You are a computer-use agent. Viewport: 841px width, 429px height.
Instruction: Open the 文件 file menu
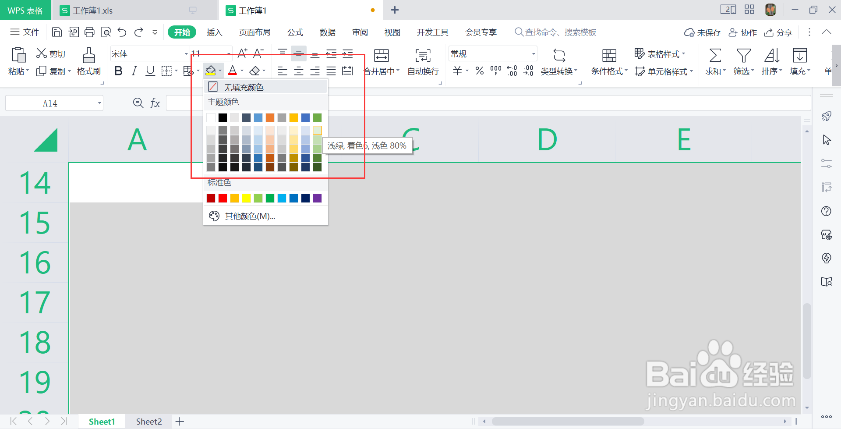pos(25,32)
